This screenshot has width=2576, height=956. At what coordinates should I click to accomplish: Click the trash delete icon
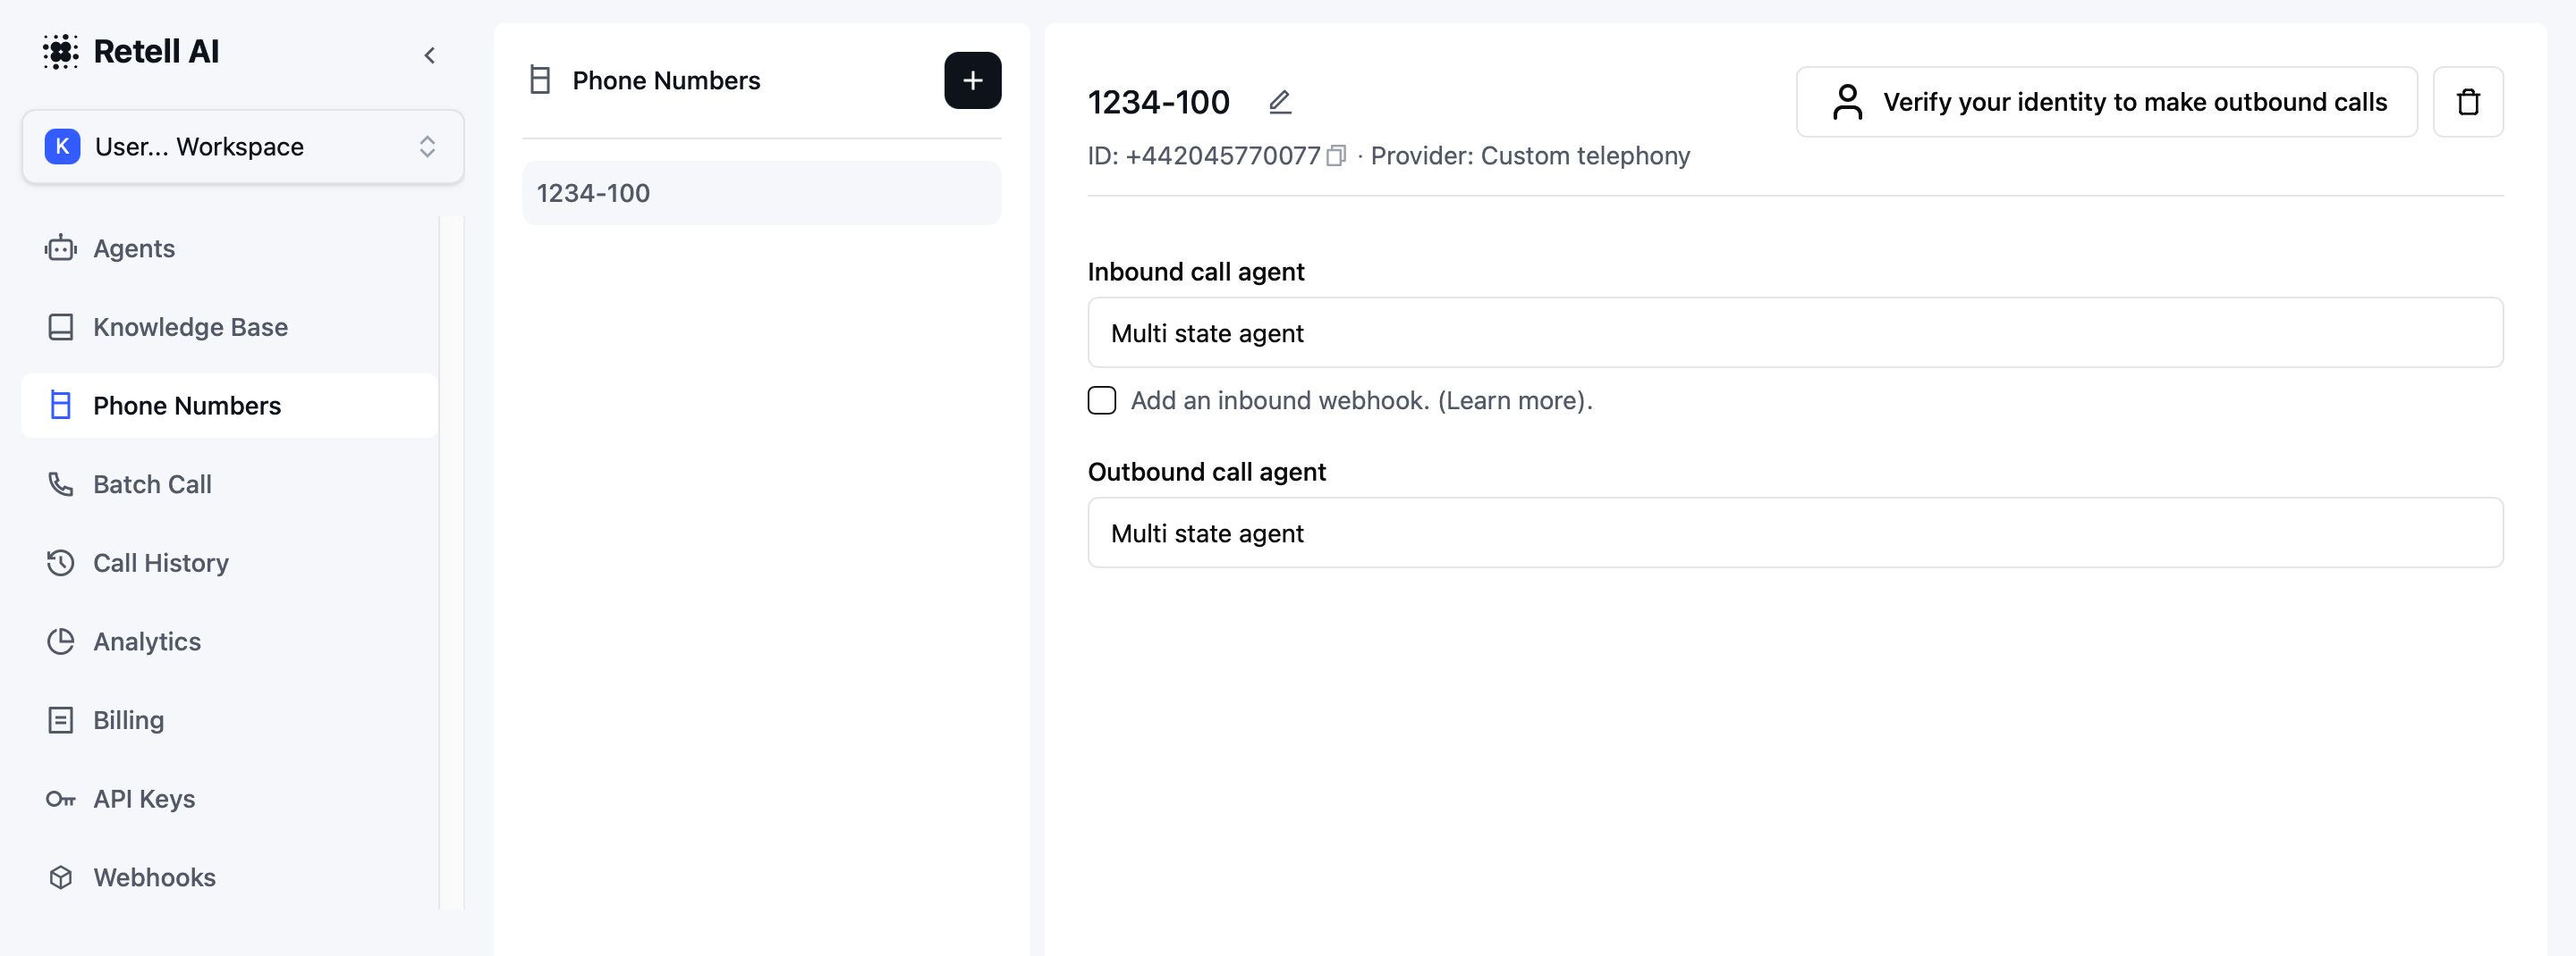pyautogui.click(x=2467, y=102)
